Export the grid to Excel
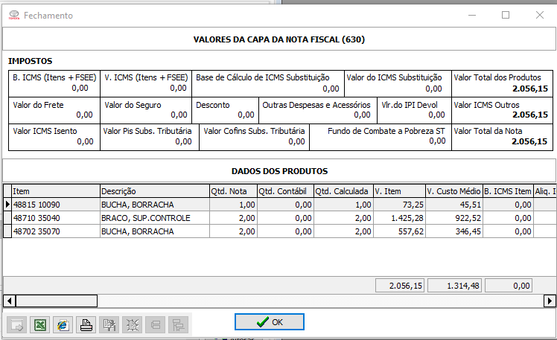The image size is (557, 340). tap(39, 324)
